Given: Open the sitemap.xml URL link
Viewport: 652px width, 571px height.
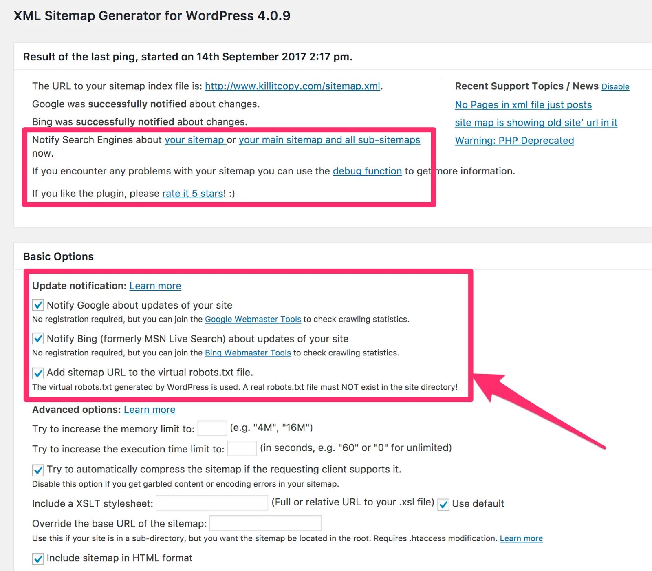Looking at the screenshot, I should [293, 86].
